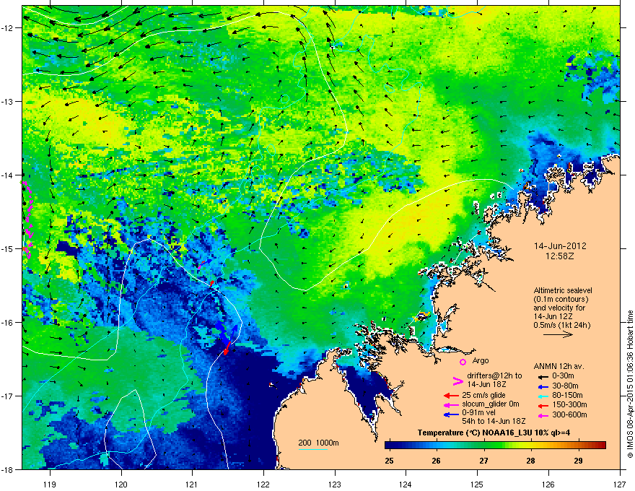Select the red 25 cm/s glide arrow

(x=451, y=396)
